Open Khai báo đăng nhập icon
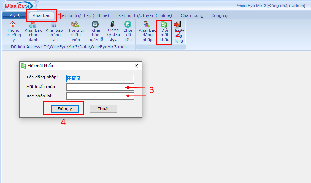 click(147, 24)
